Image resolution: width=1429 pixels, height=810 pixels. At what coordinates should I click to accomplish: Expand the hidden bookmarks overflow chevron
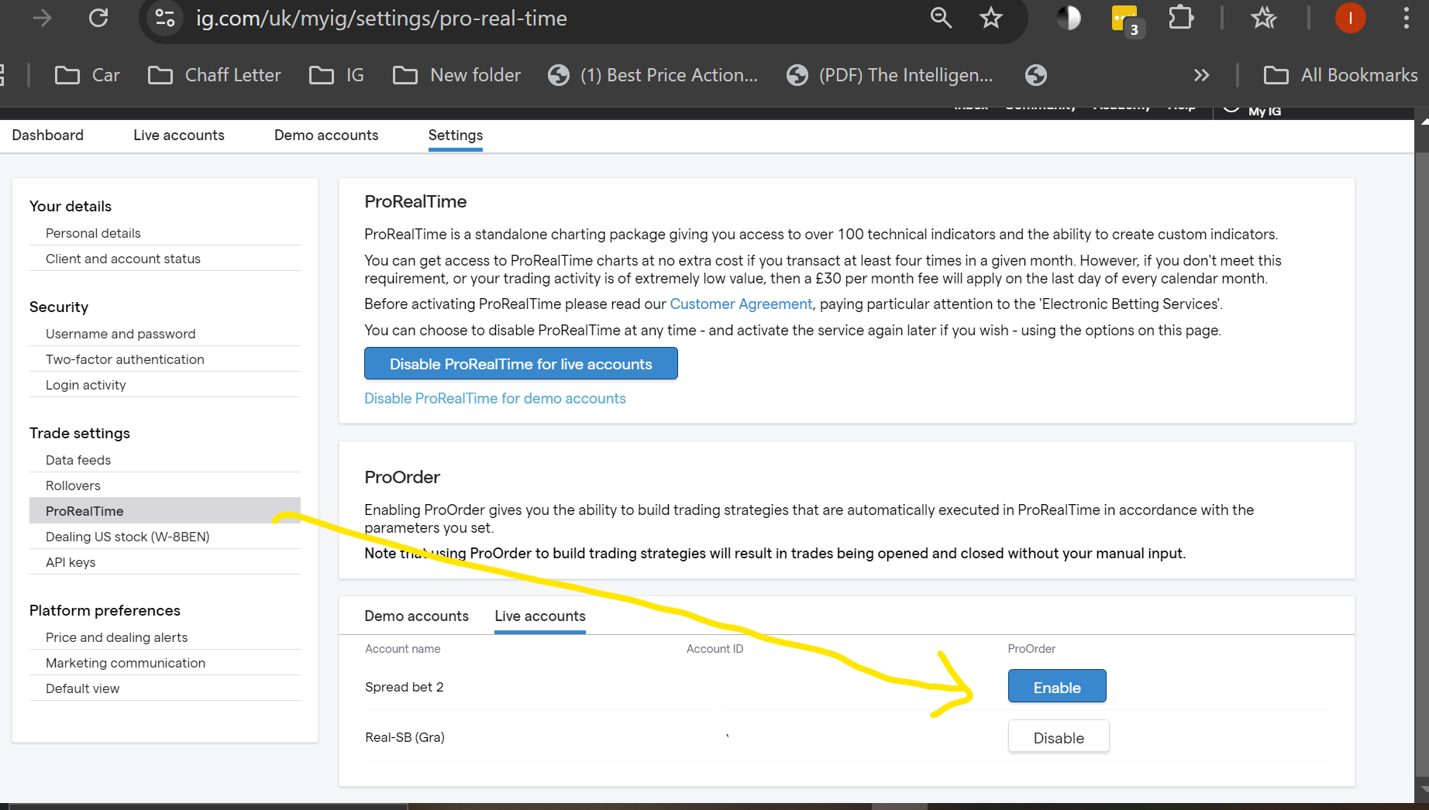[x=1201, y=75]
